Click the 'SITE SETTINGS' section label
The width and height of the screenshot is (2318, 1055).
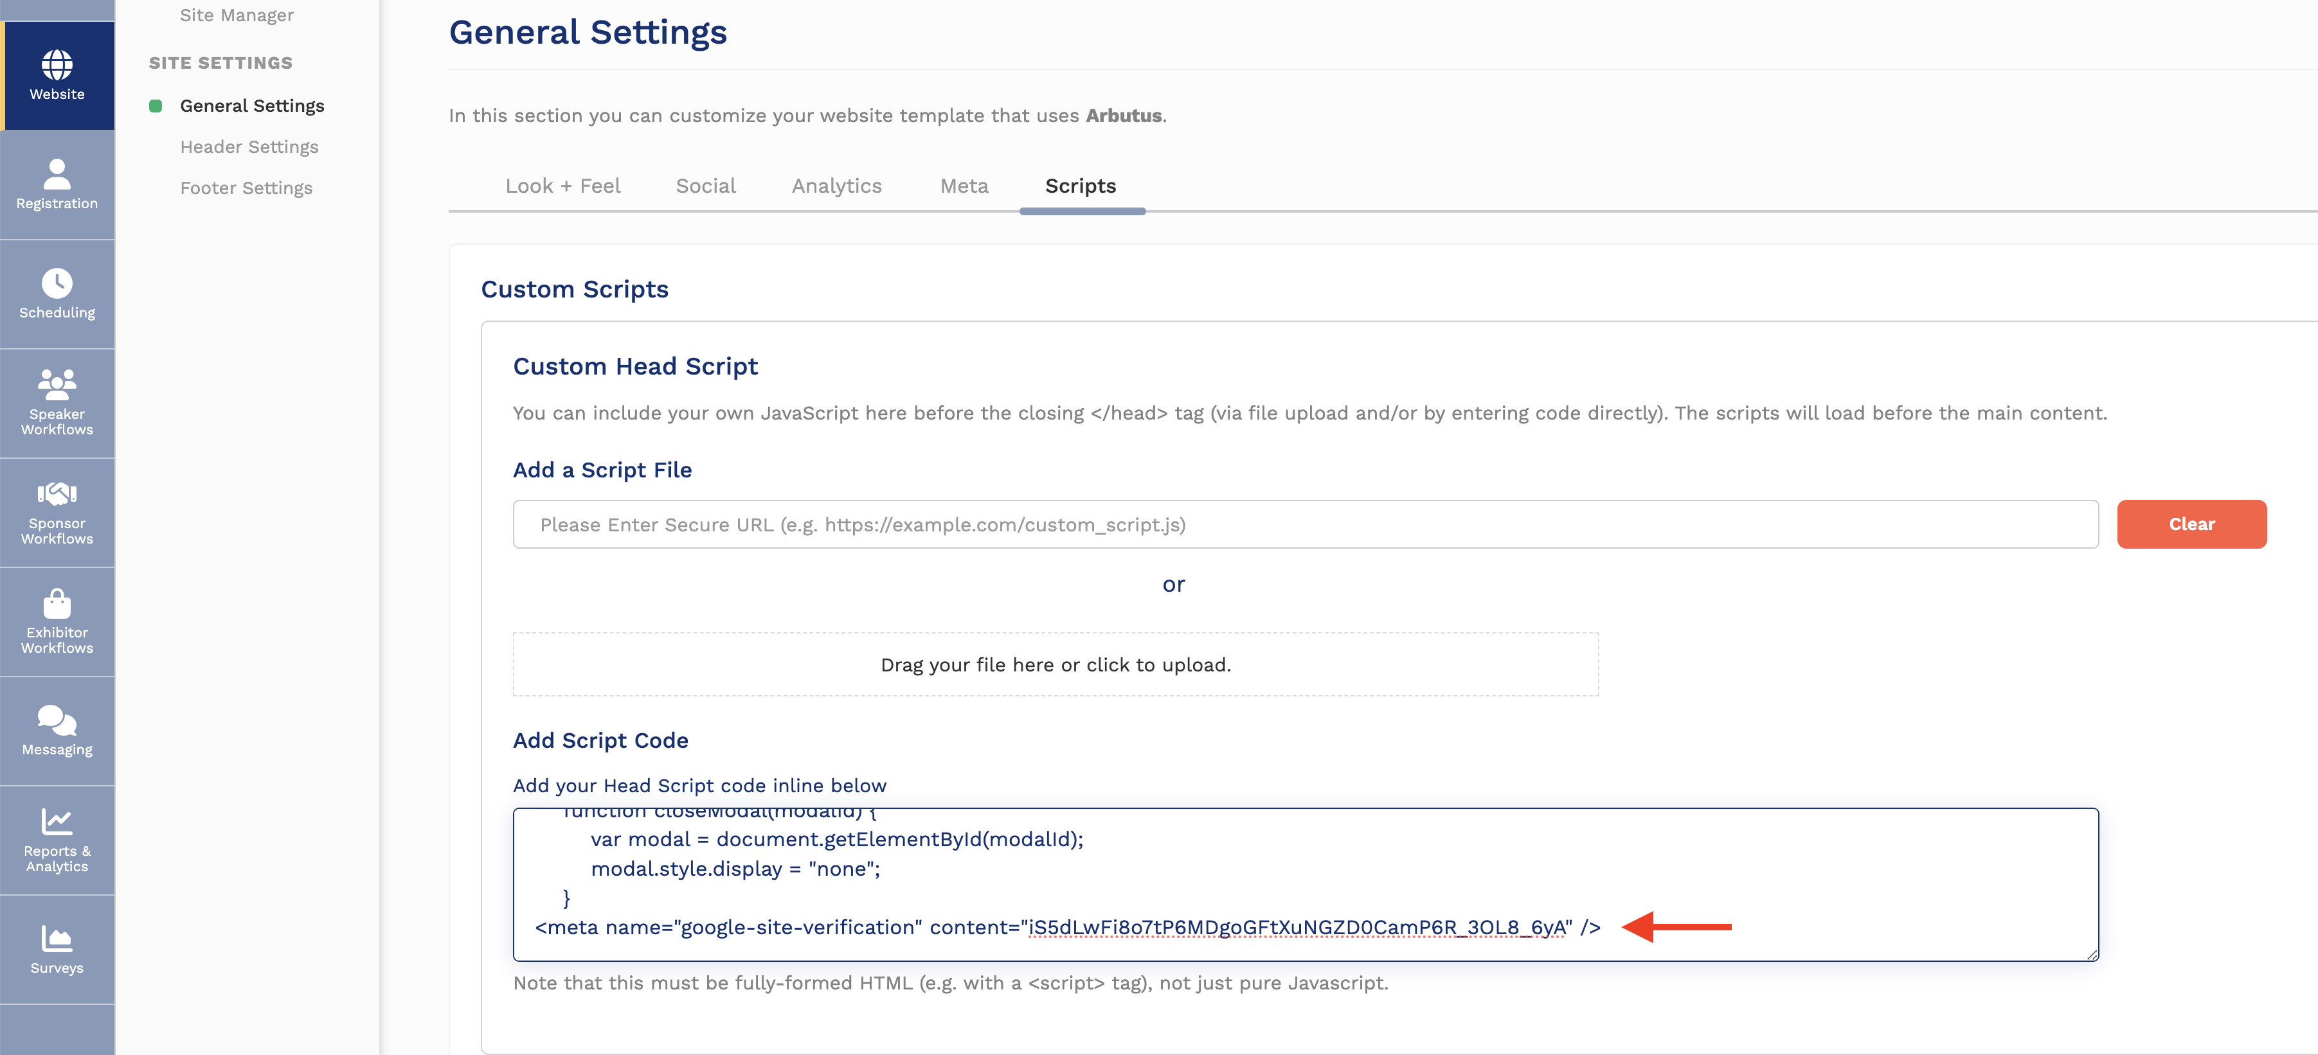click(220, 63)
